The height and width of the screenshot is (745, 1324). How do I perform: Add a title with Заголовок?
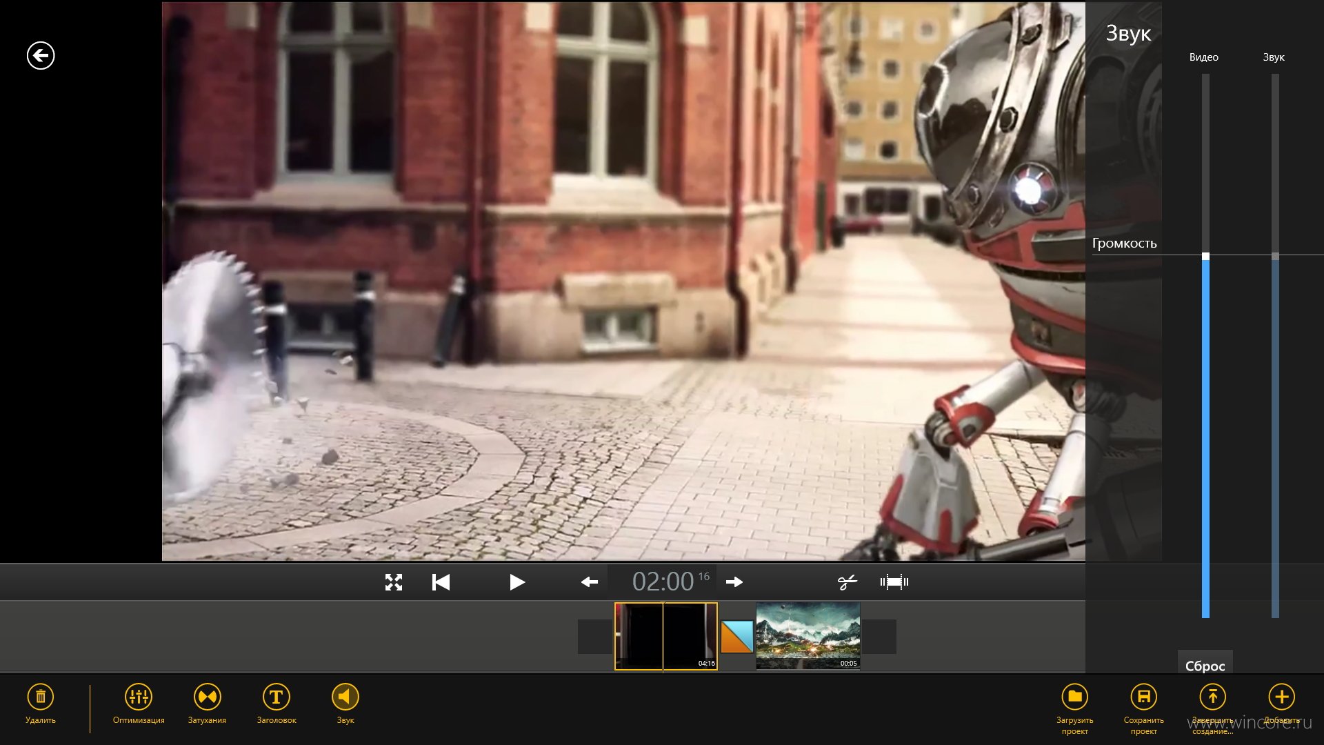[277, 697]
